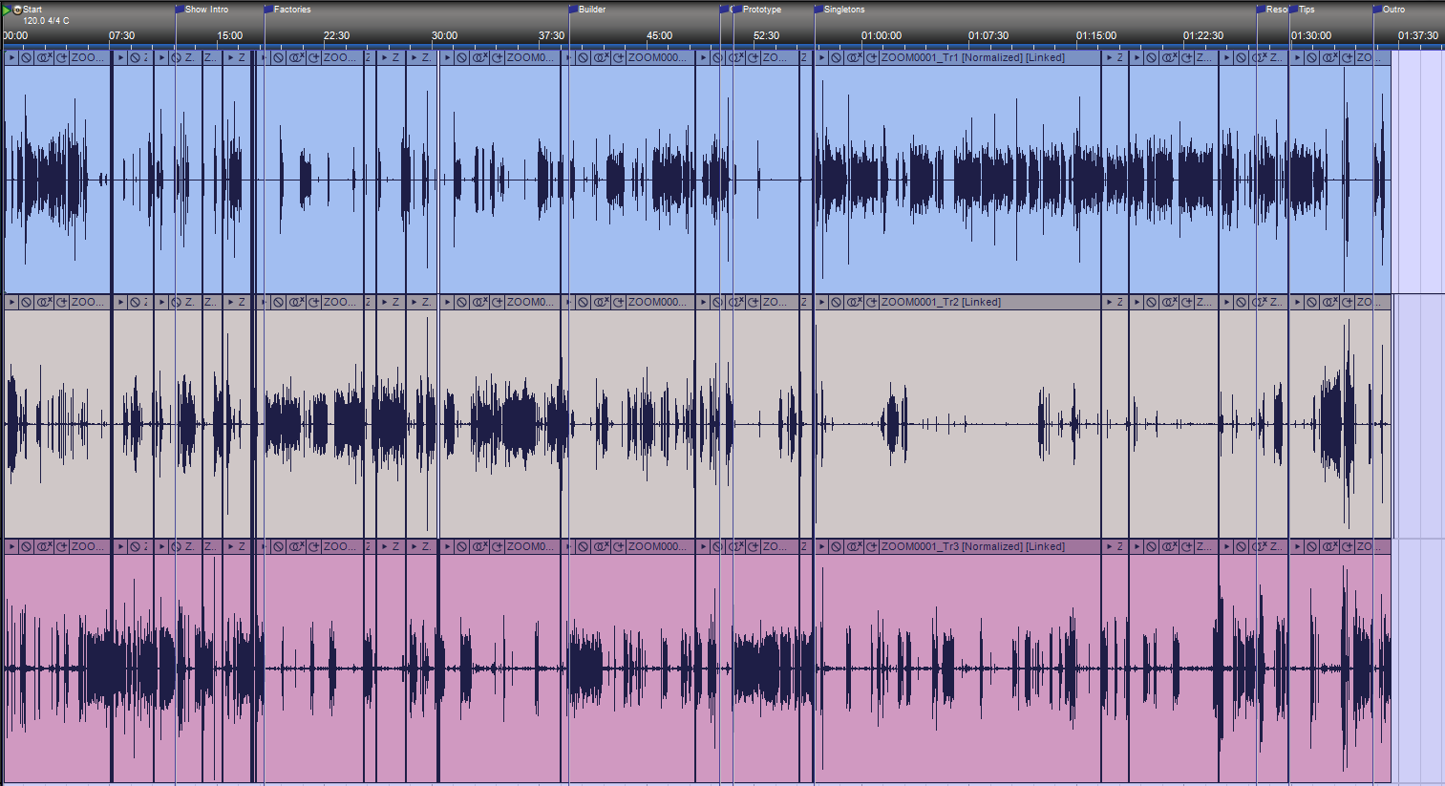Mute the pink-track ZOOM0... clip
Screen dimensions: 1445x786
click(x=461, y=546)
